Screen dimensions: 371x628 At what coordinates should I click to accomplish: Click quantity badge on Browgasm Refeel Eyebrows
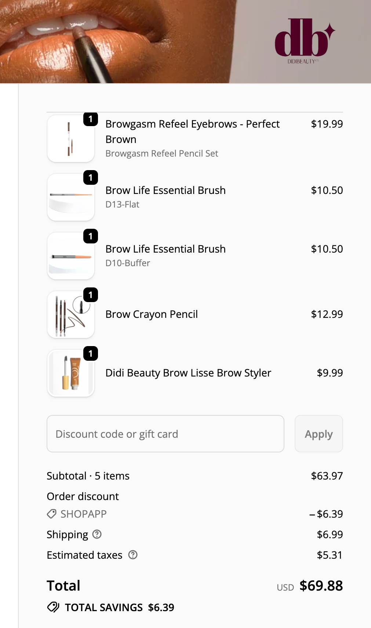coord(91,119)
